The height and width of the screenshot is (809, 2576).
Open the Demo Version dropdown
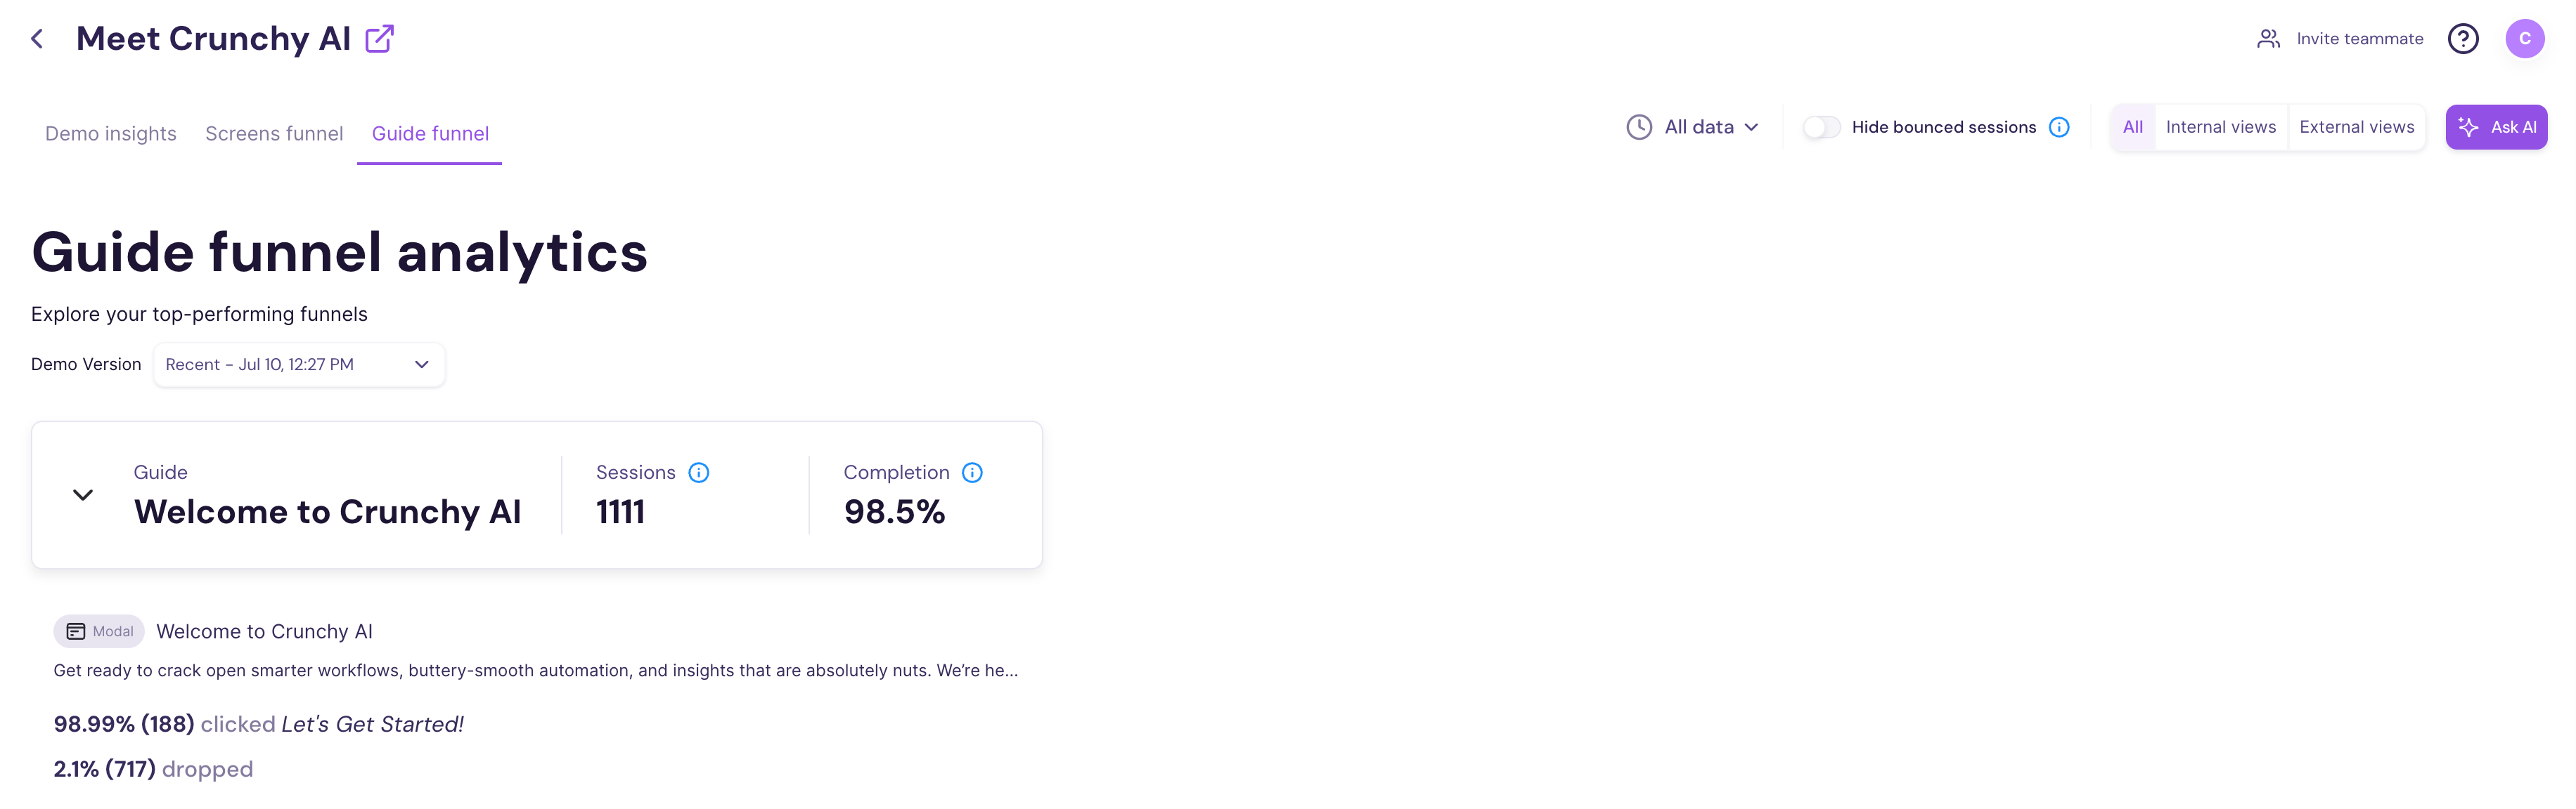[298, 364]
